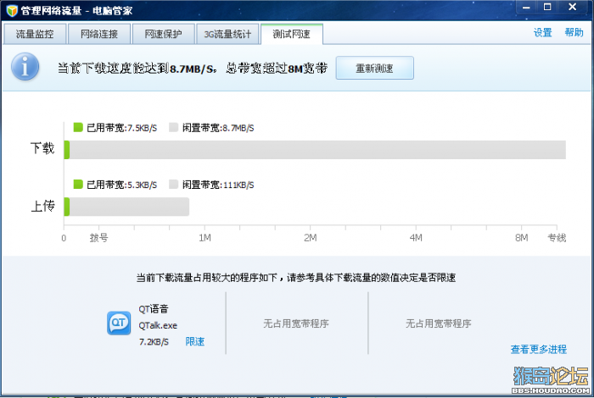
Task: Click 限速 link for QTalk.exe
Action: [x=194, y=341]
